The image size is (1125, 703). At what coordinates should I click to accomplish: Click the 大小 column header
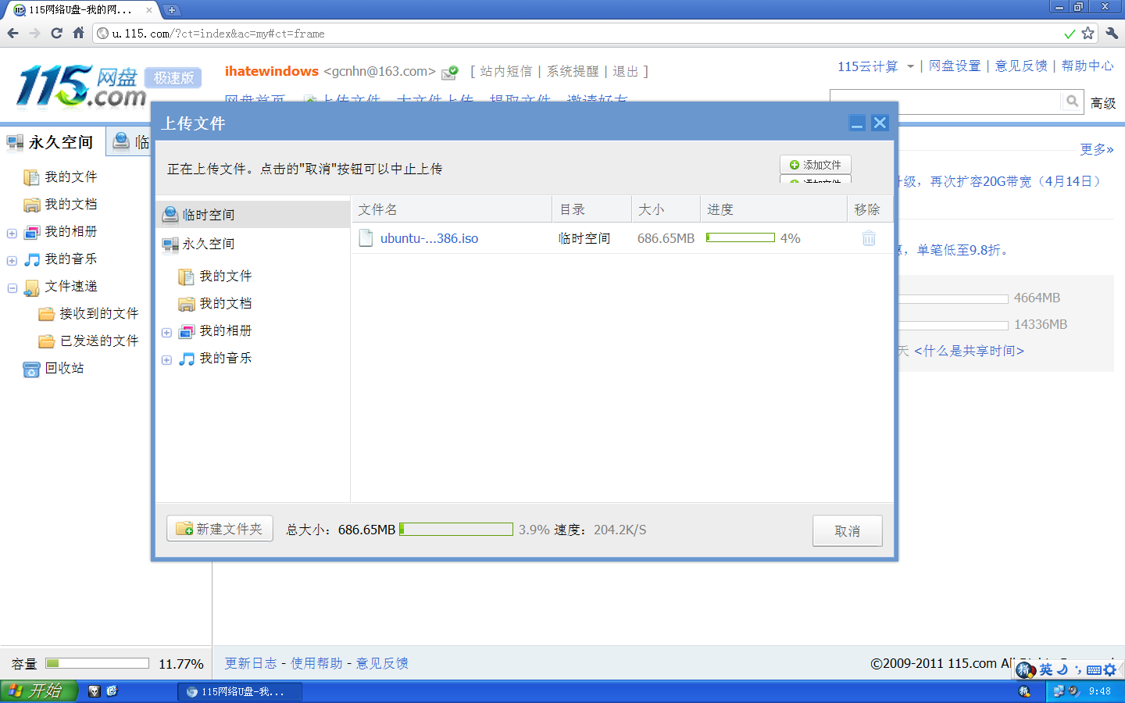(666, 209)
